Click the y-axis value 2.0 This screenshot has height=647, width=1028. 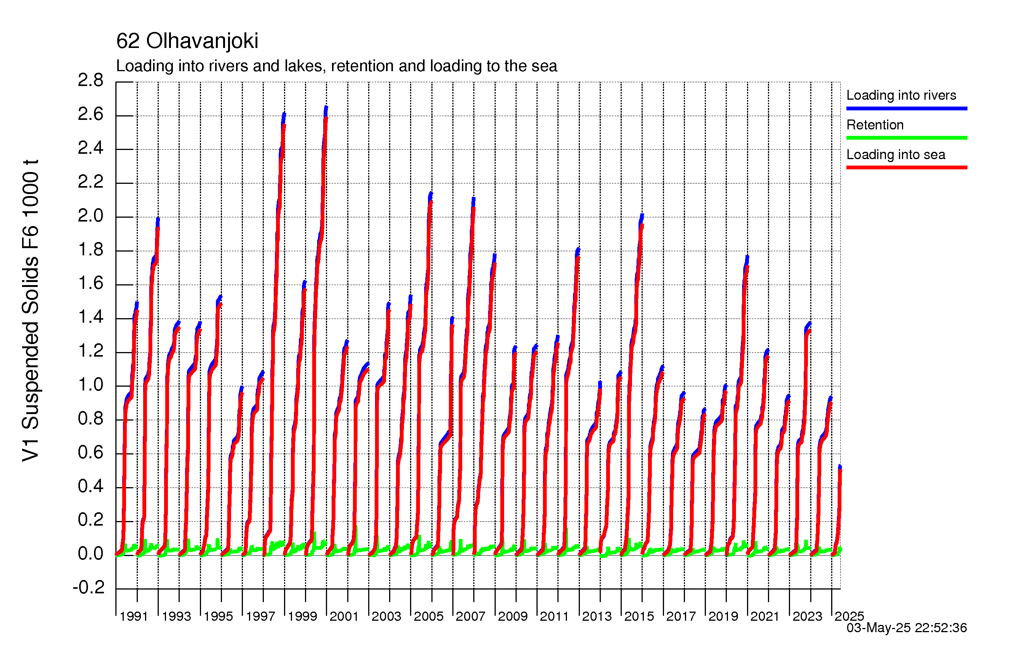(91, 216)
